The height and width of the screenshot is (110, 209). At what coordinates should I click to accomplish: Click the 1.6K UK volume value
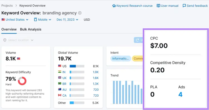[96, 78]
